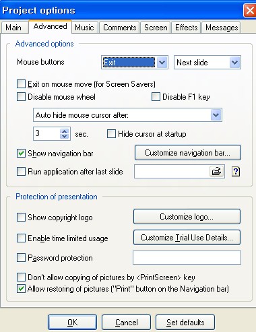Open the browse folder icon for application path

pos(217,172)
